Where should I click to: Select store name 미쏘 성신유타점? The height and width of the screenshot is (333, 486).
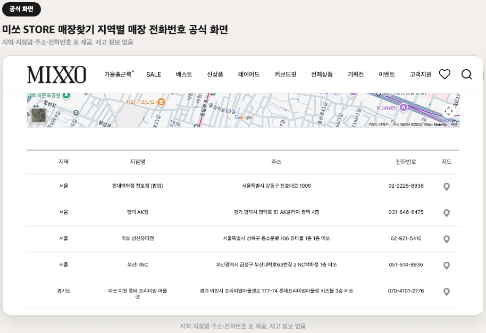[137, 238]
